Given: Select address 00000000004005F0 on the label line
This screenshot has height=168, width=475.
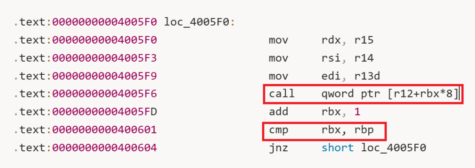Looking at the screenshot, I should coord(104,22).
